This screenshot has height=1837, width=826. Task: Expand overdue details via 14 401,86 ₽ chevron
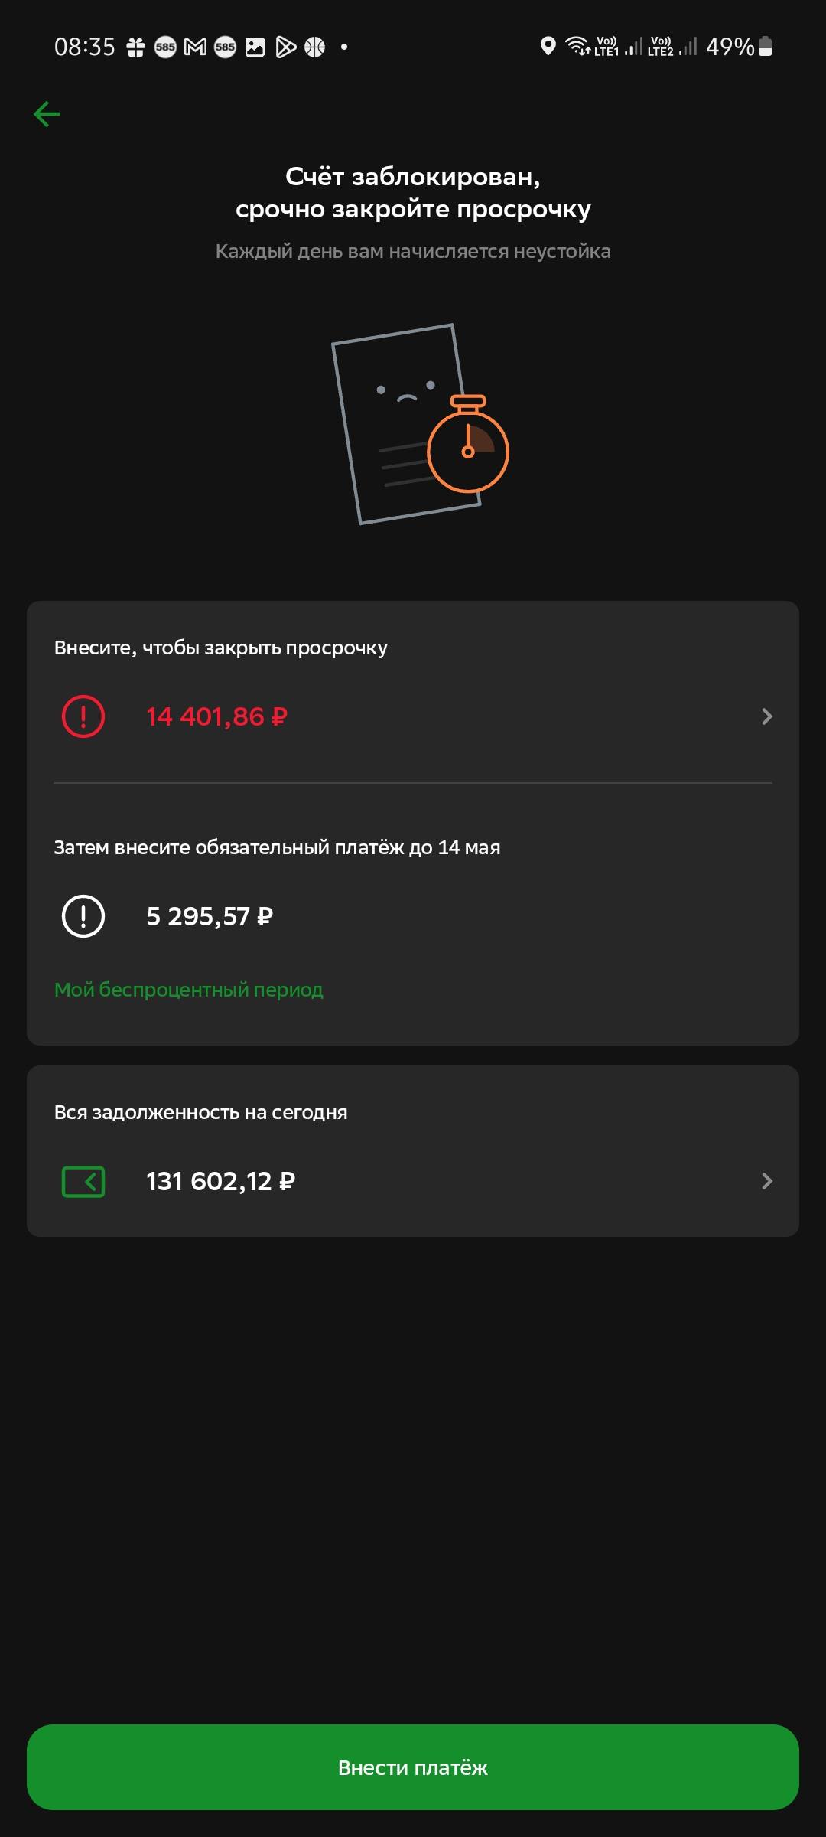pos(766,716)
